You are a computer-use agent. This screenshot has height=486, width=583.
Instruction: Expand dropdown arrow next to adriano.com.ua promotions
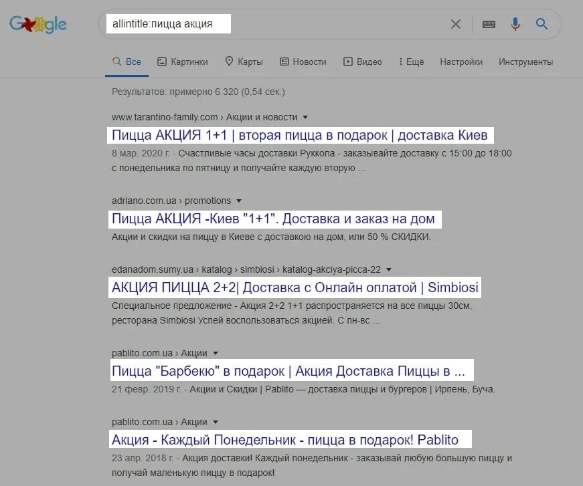pyautogui.click(x=239, y=201)
